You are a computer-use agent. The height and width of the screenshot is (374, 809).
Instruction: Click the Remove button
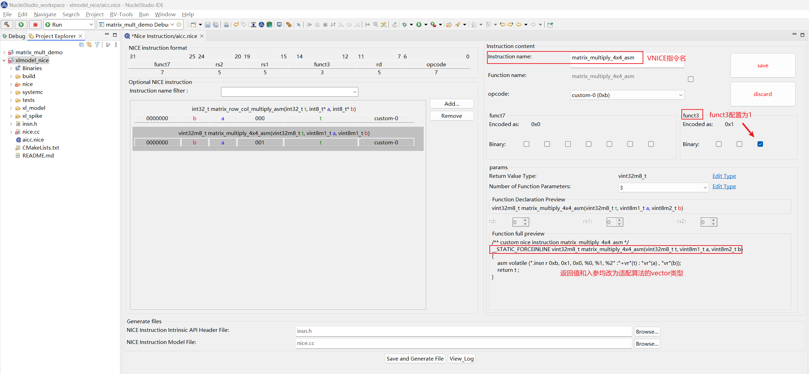pyautogui.click(x=452, y=116)
